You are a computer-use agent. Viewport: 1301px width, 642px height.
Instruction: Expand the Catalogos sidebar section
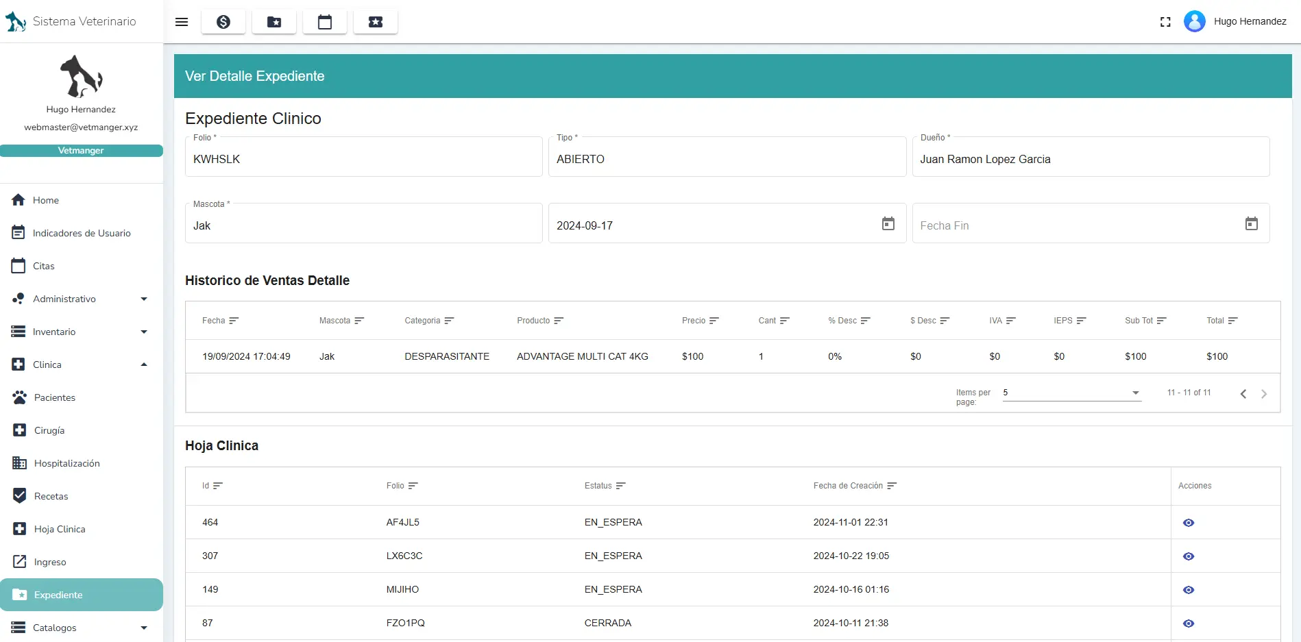[82, 628]
